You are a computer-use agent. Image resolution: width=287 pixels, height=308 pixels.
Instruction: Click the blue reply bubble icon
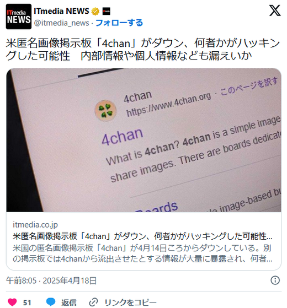point(51,302)
